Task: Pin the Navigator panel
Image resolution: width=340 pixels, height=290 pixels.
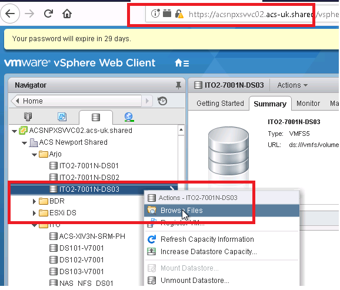Action: pyautogui.click(x=178, y=85)
